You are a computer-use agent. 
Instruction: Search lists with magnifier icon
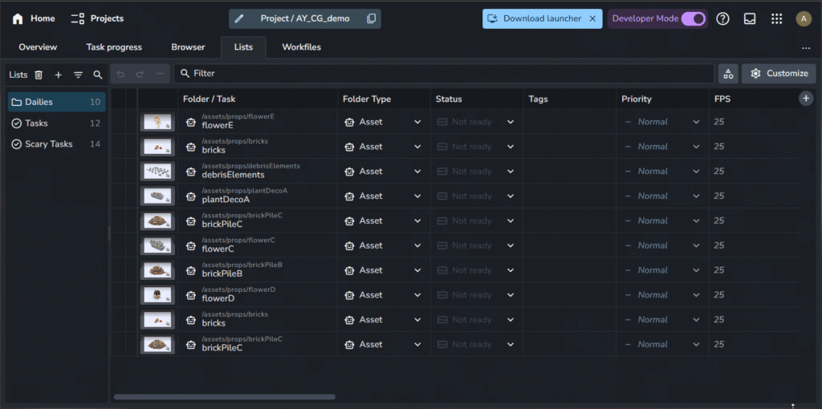(x=97, y=75)
